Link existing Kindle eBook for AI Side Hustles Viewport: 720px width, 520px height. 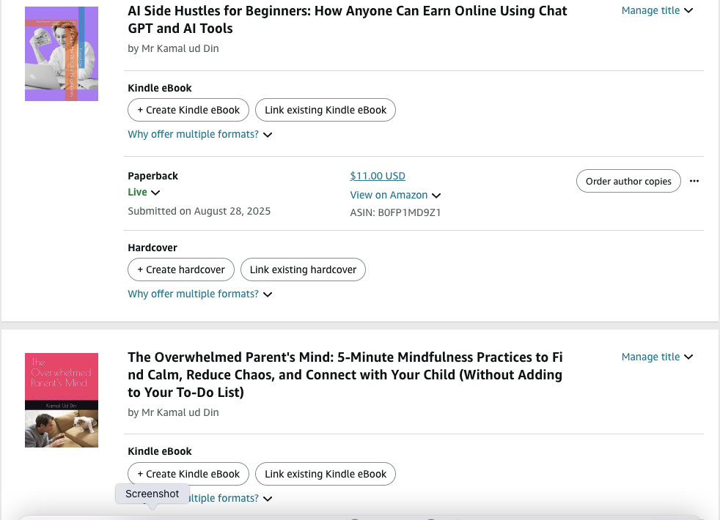point(326,110)
